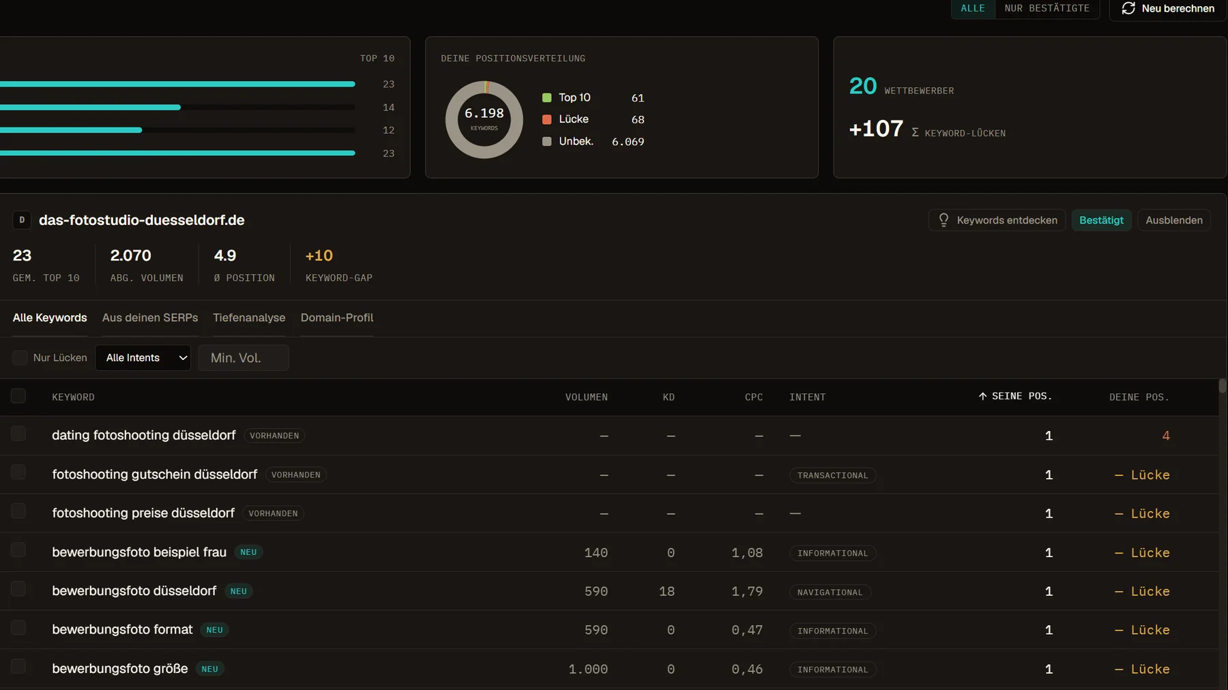Click the grey Unbek. legend swatch
Screen dimensions: 1228x690
pos(546,141)
